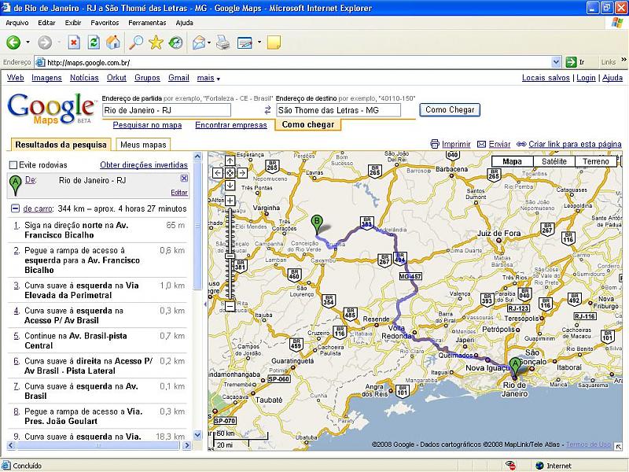Click the directions panel horizontal scrollbar
629x472 pixels.
[x=99, y=445]
